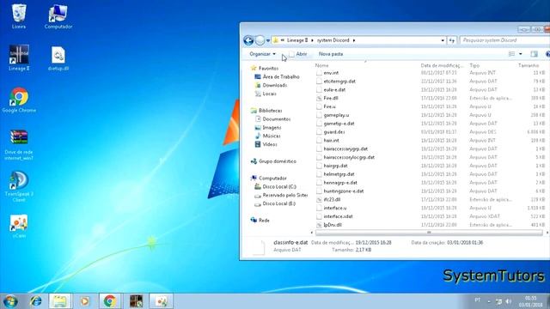550x309 pixels.
Task: Select the Google Chrome desktop shortcut
Action: click(x=19, y=100)
